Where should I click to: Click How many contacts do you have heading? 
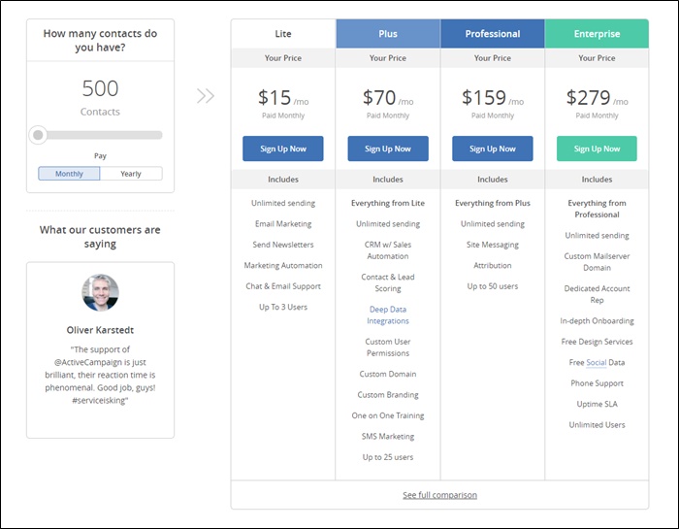tap(100, 41)
